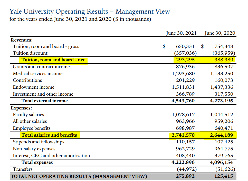Viewport: 248px width, 181px height.
Task: Click the 'Medical services income' label
Action: pyautogui.click(x=38, y=74)
